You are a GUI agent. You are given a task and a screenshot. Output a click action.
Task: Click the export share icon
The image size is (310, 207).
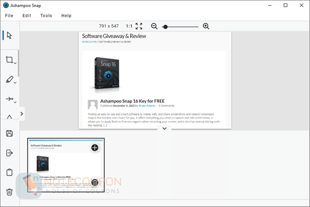pyautogui.click(x=9, y=153)
